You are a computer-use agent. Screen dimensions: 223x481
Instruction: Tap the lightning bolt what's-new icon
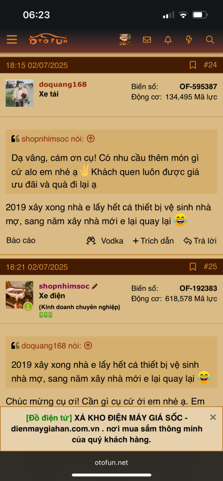(189, 39)
